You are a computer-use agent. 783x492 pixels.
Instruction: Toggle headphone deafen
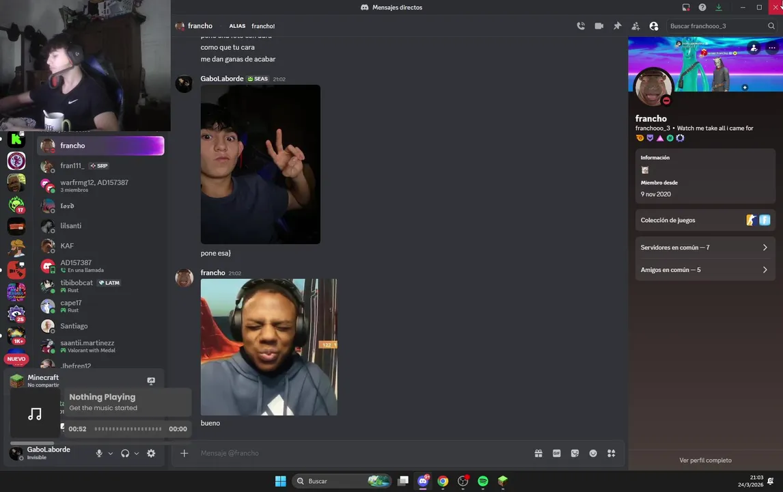coord(125,454)
